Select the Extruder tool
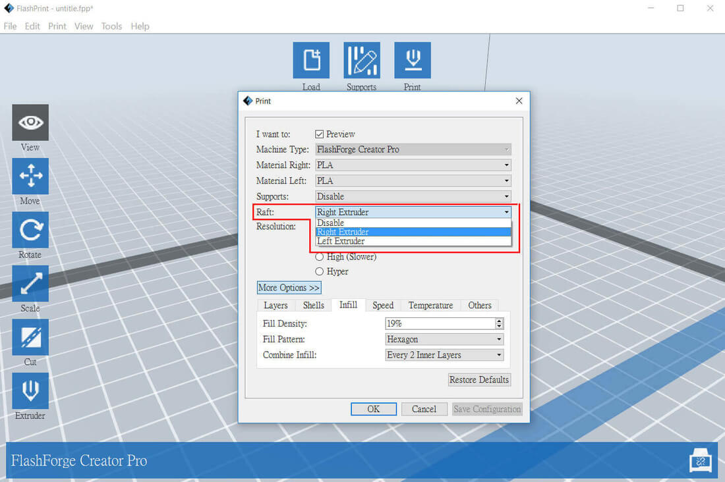 (30, 391)
